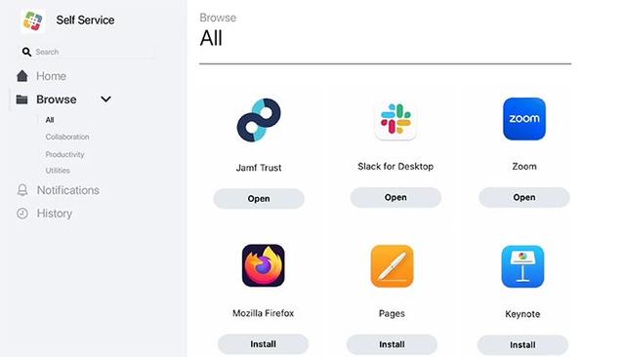Select the Productivity category
The width and height of the screenshot is (625, 357).
[x=64, y=154]
